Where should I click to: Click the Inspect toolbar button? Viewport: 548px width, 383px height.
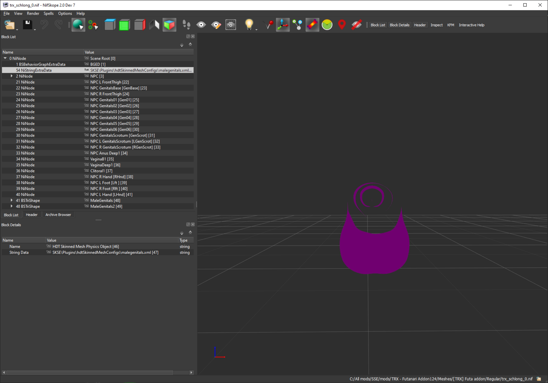point(437,25)
